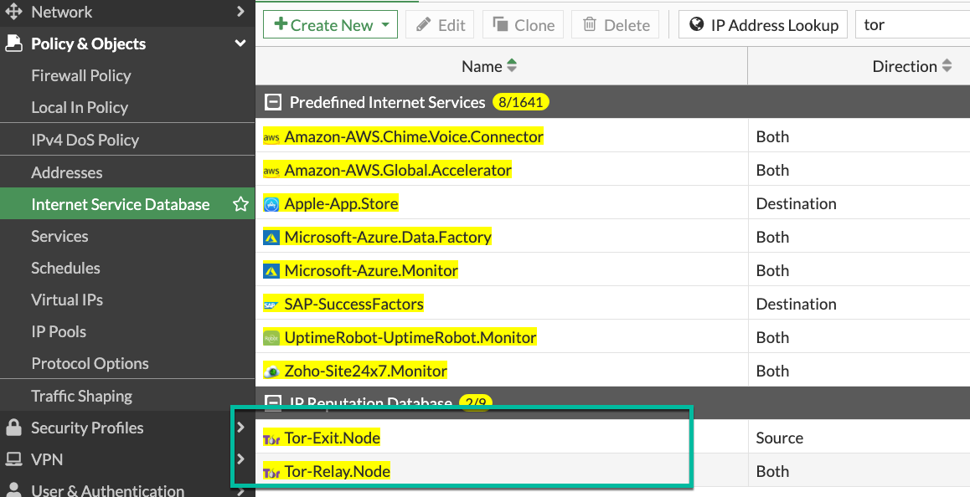Image resolution: width=970 pixels, height=497 pixels.
Task: Click the Tor-Exit.Node Tor icon
Action: pyautogui.click(x=271, y=438)
